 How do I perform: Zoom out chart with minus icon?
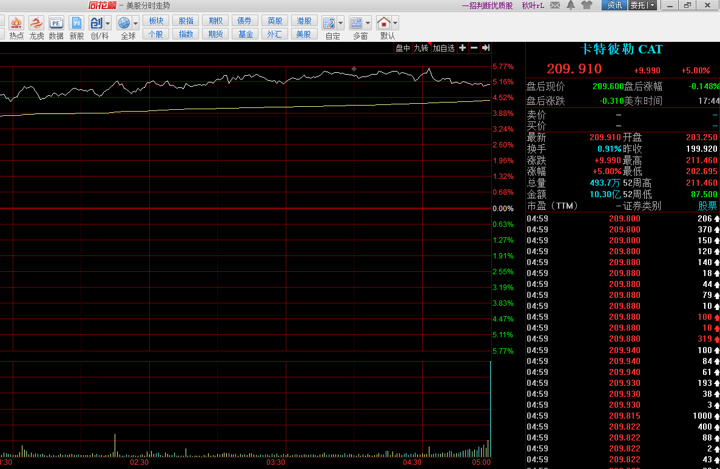pos(474,48)
